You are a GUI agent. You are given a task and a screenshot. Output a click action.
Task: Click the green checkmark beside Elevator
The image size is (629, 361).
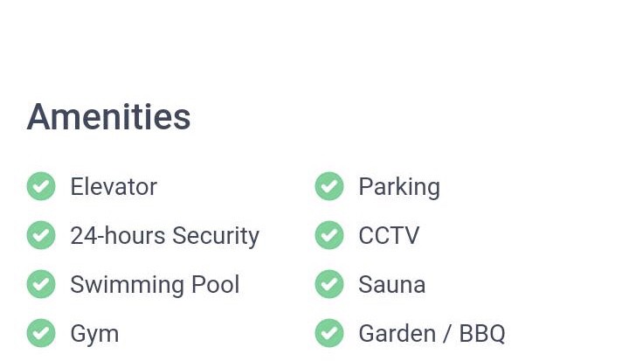click(41, 186)
